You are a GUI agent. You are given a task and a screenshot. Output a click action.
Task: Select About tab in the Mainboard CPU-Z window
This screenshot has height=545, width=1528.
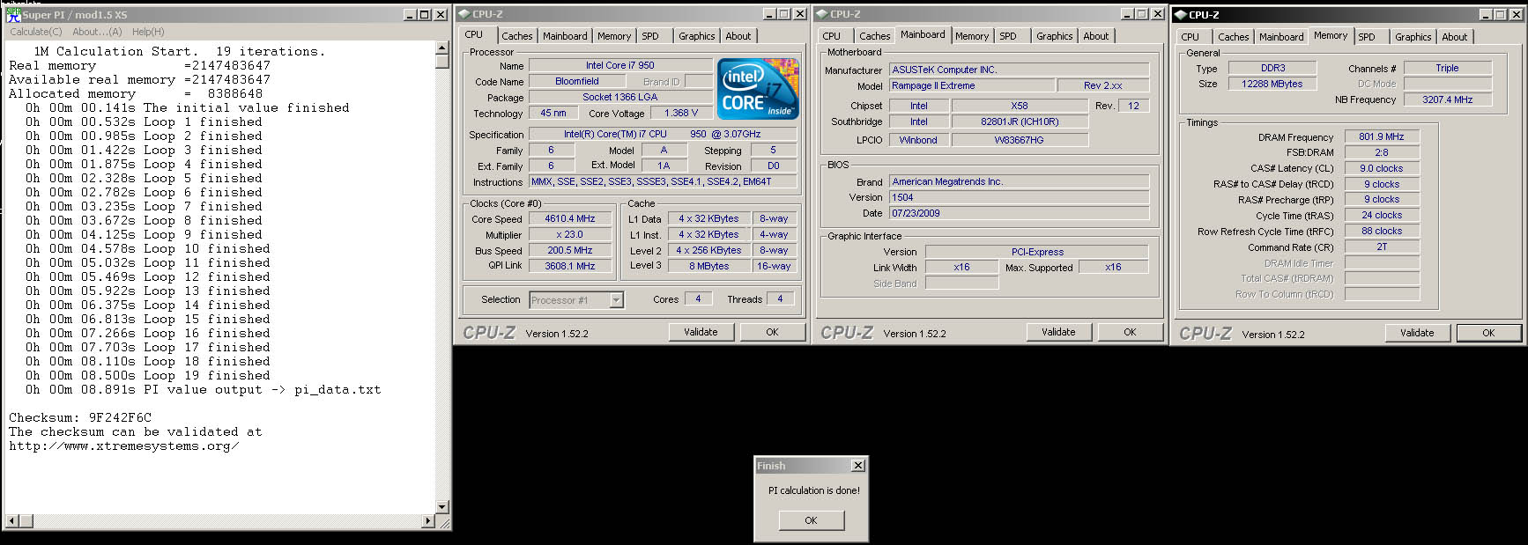pyautogui.click(x=1096, y=36)
